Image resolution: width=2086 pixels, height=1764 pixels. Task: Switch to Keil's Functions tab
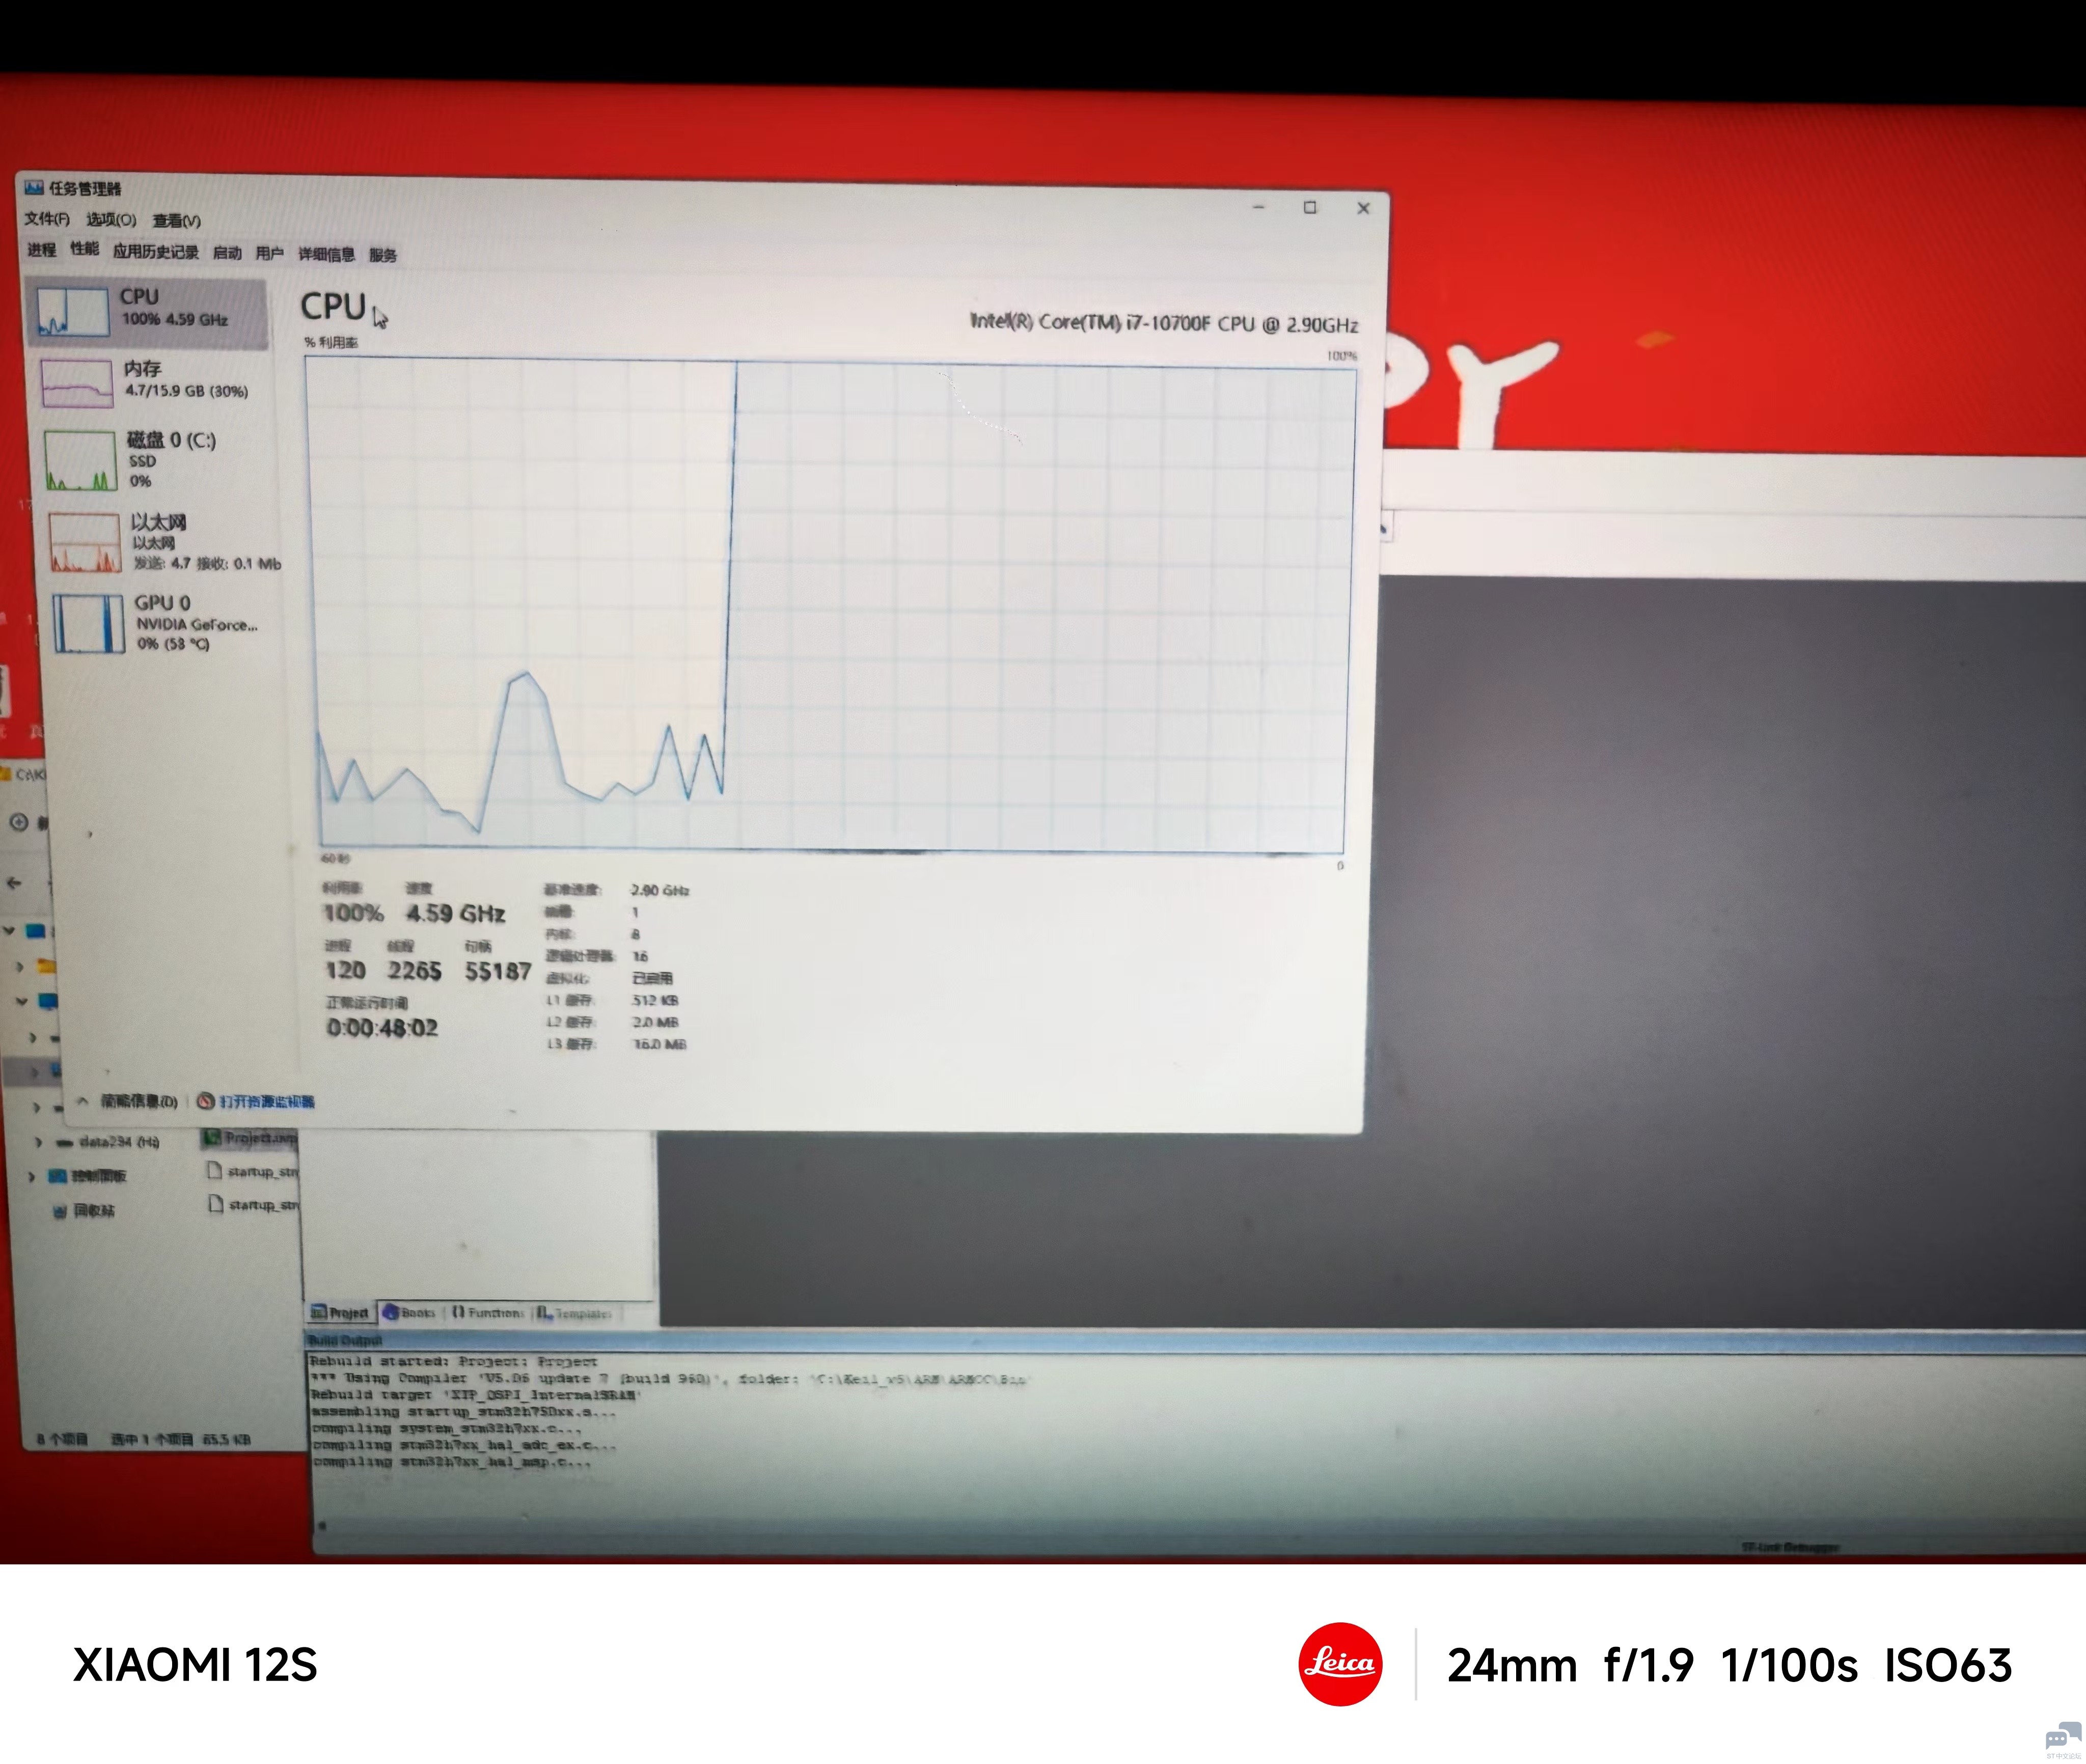pos(487,1312)
